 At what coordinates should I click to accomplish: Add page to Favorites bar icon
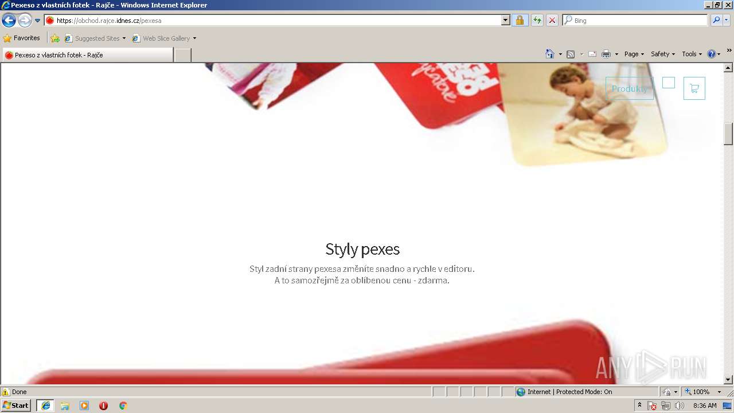point(55,38)
